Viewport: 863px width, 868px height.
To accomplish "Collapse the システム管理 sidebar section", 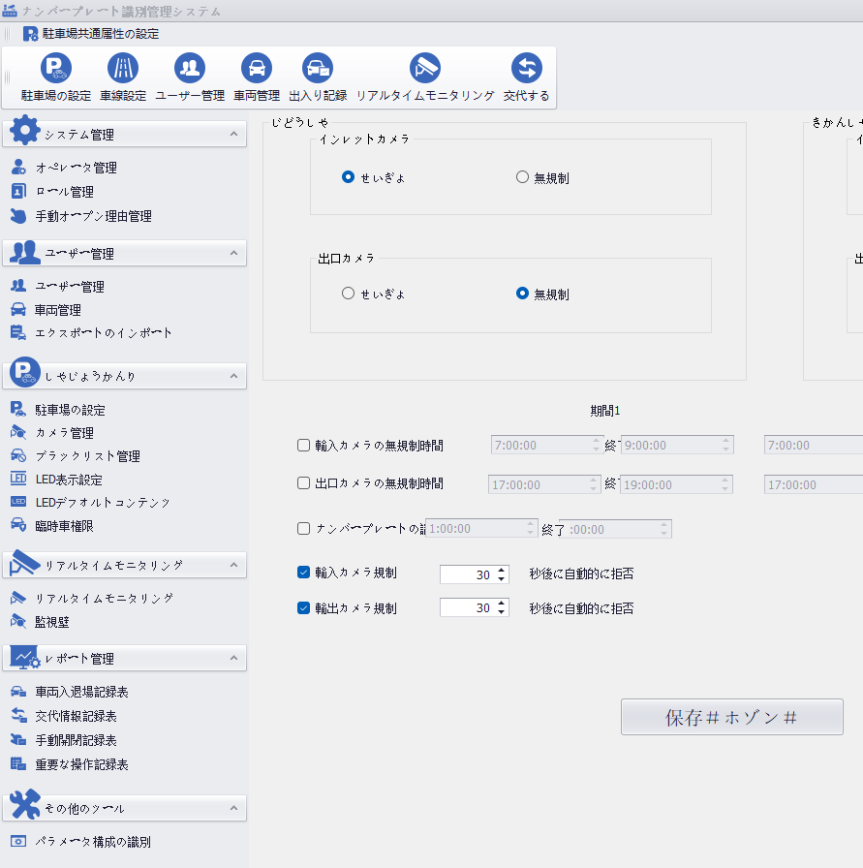I will pyautogui.click(x=234, y=134).
